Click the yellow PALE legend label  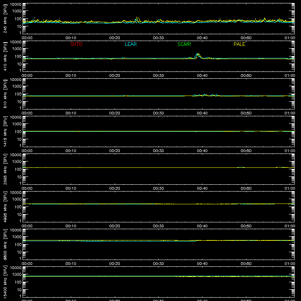coord(239,44)
